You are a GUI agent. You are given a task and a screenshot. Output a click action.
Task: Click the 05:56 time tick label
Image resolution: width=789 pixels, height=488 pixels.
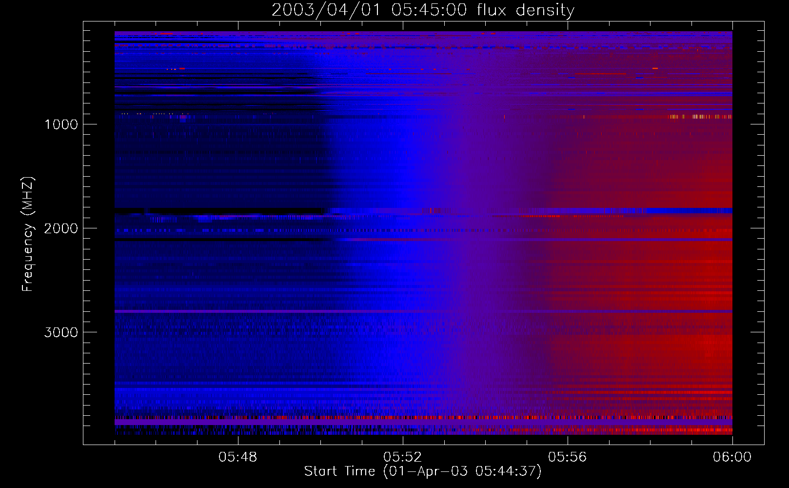(x=568, y=457)
